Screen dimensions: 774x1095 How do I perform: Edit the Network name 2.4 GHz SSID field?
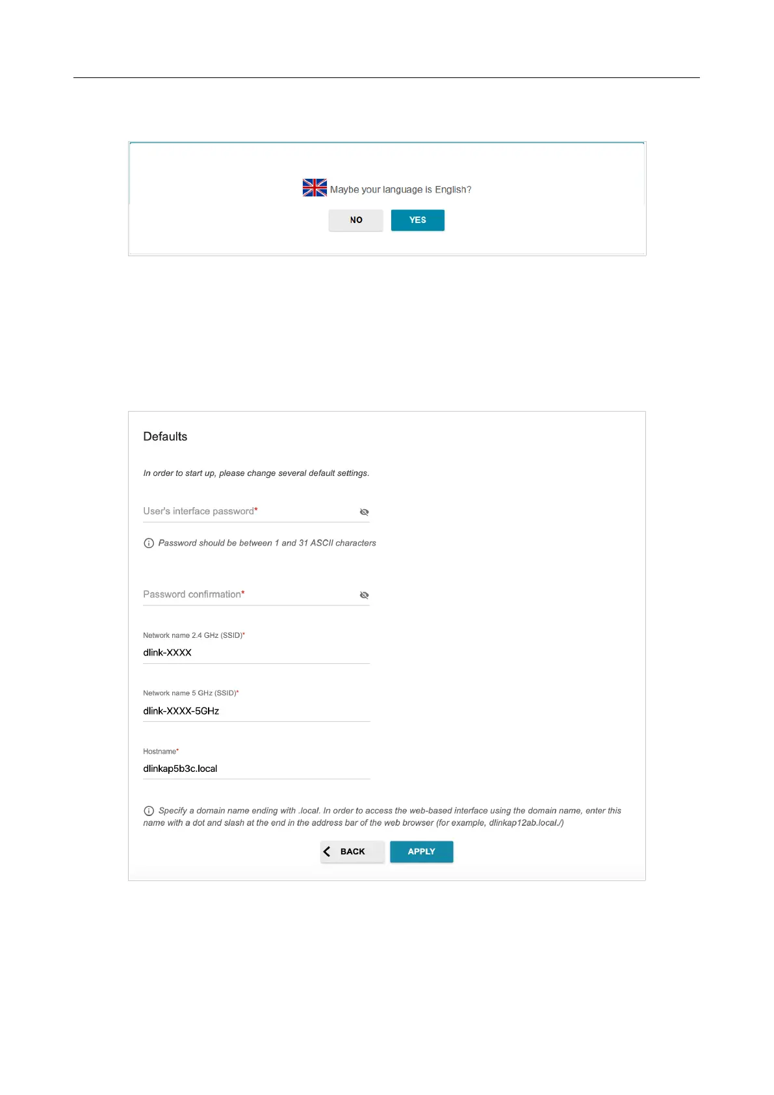pyautogui.click(x=256, y=653)
